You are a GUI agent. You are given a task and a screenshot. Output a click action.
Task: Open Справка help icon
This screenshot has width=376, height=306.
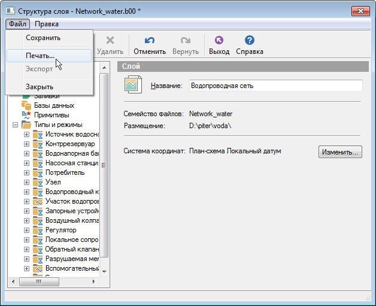click(x=250, y=40)
